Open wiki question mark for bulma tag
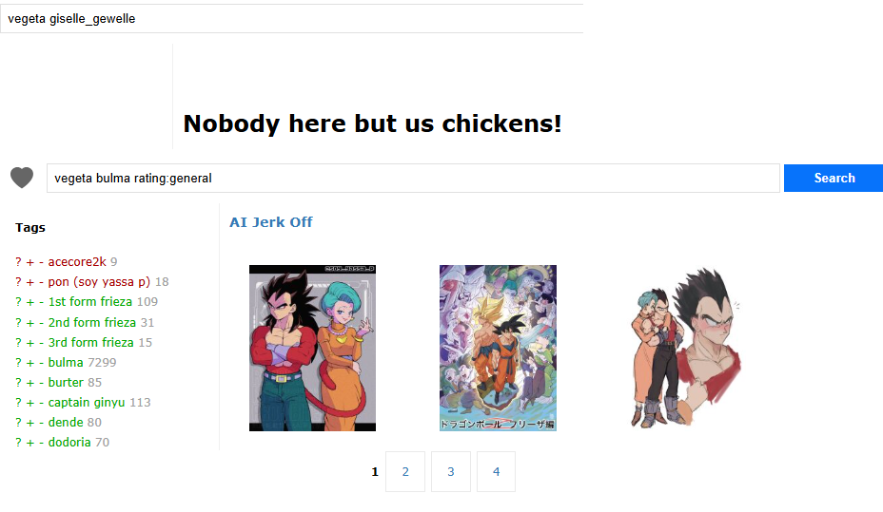883x512 pixels. pyautogui.click(x=18, y=363)
